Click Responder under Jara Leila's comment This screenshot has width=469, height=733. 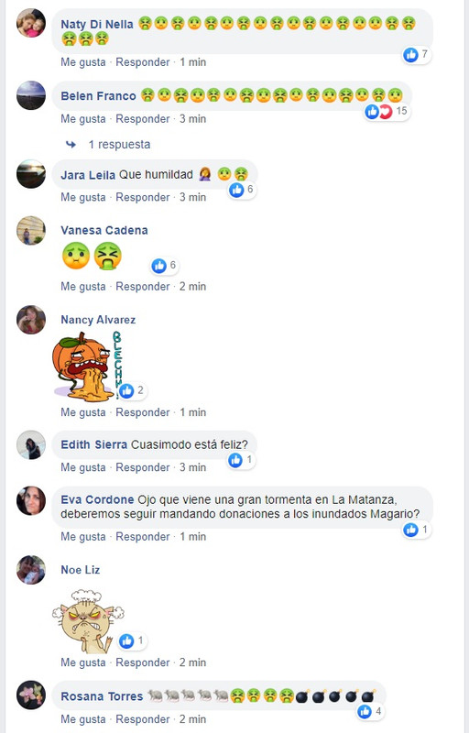(143, 197)
